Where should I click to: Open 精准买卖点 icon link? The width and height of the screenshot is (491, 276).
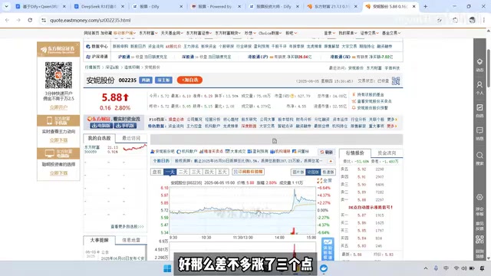pos(211,152)
